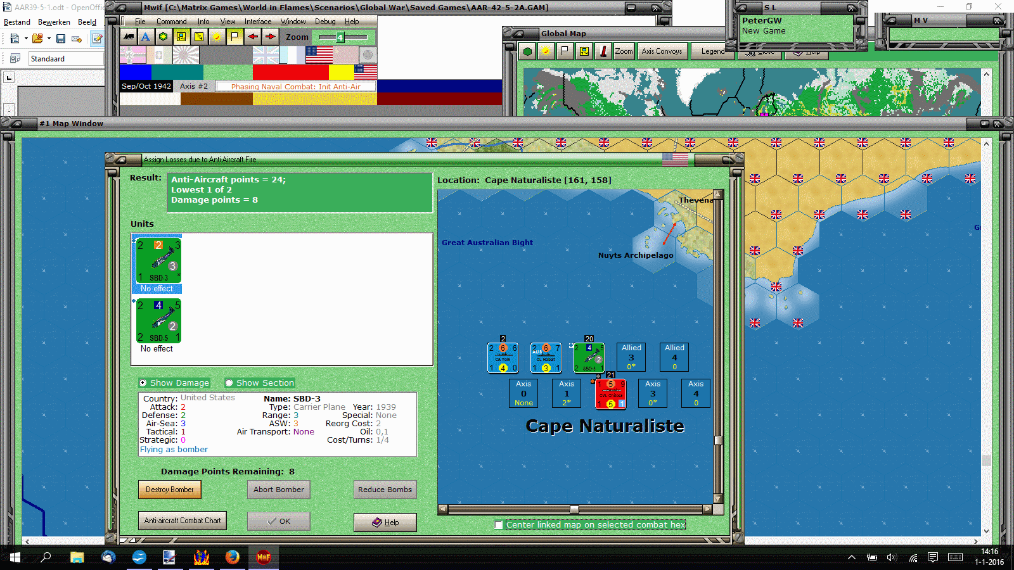Click the OpenOffice edit file pencil icon
This screenshot has width=1014, height=570.
[97, 39]
